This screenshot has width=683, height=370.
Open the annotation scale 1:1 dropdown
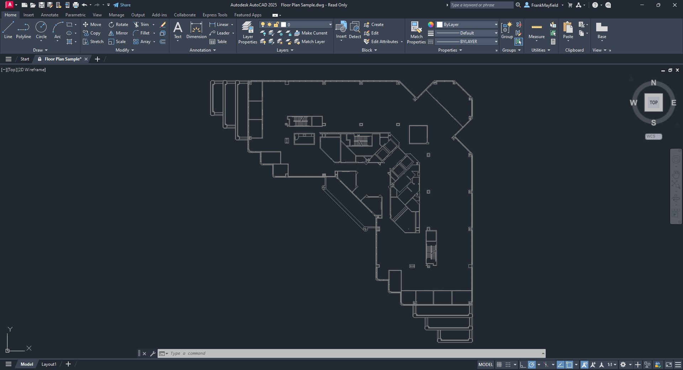612,365
